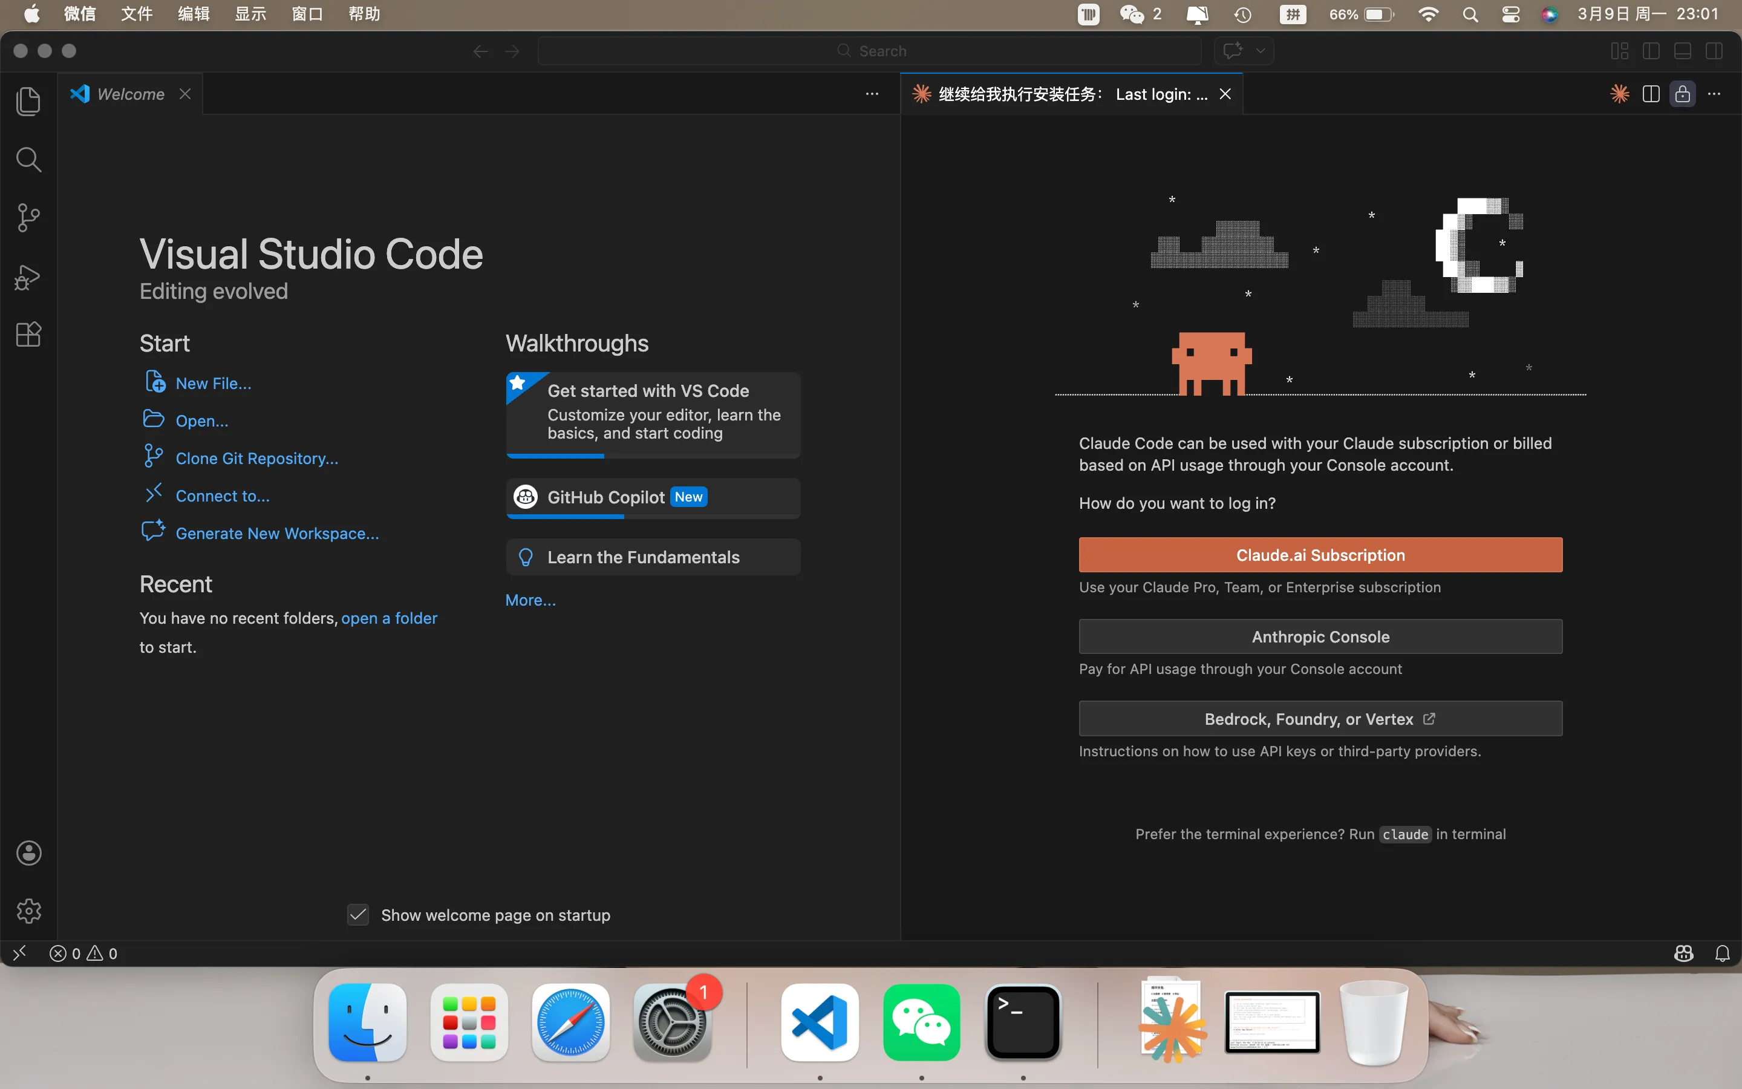Image resolution: width=1742 pixels, height=1089 pixels.
Task: Open errors and warnings status indicator
Action: (83, 953)
